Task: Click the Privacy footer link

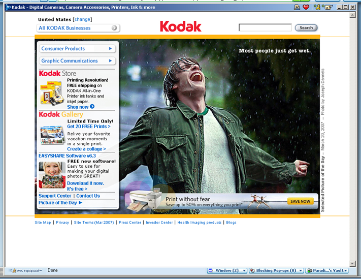Action: point(62,223)
